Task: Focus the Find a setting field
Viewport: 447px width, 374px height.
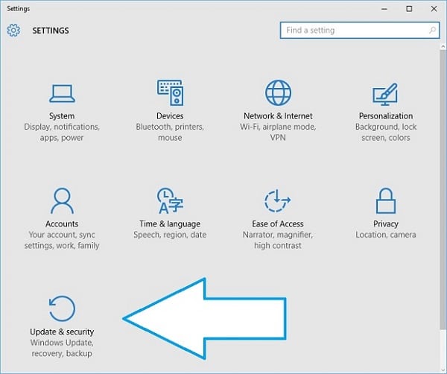Action: click(x=360, y=31)
